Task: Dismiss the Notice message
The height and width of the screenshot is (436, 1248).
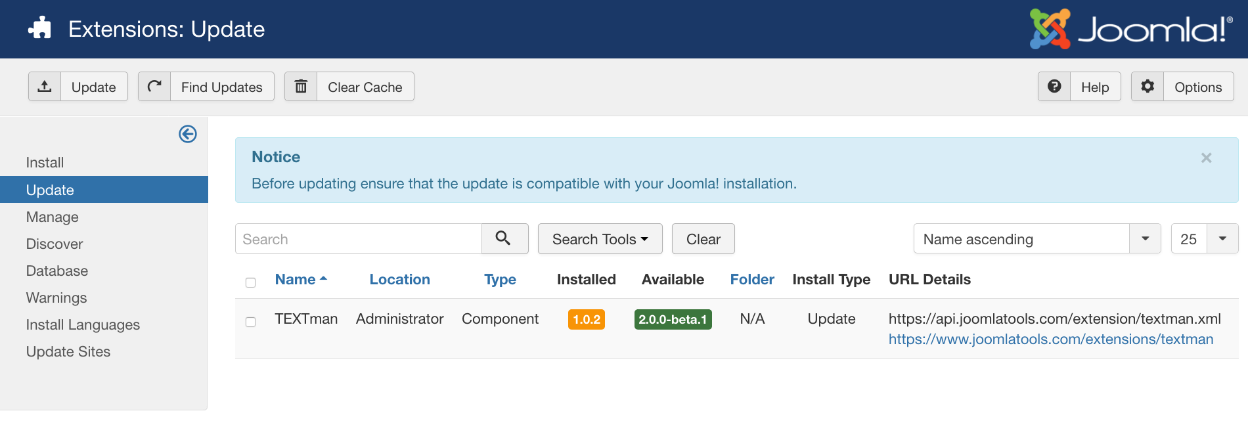Action: (x=1206, y=158)
